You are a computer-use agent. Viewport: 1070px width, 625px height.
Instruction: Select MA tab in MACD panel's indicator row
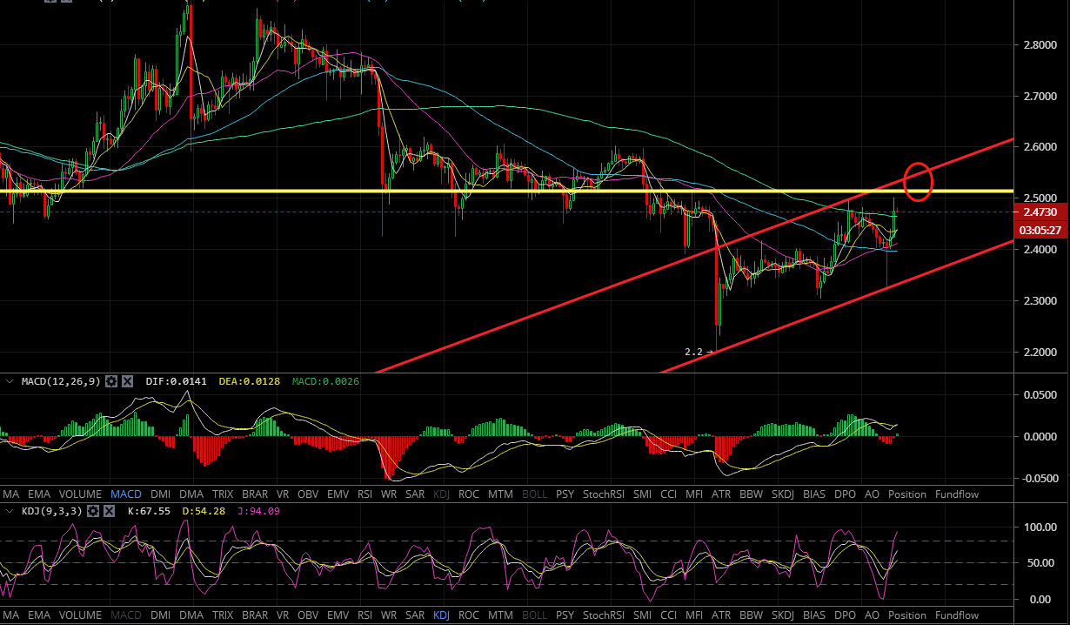coord(11,494)
